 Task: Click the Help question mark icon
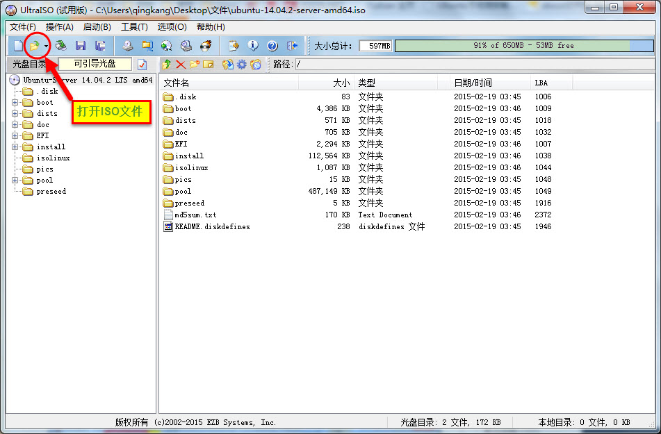coord(272,46)
